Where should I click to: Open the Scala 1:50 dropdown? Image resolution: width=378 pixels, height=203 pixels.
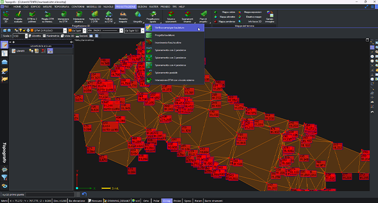click(26, 36)
